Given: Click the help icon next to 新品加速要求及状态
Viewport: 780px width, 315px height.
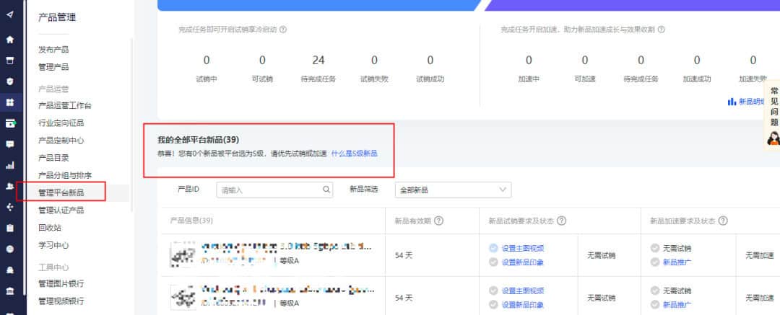Looking at the screenshot, I should click(723, 221).
